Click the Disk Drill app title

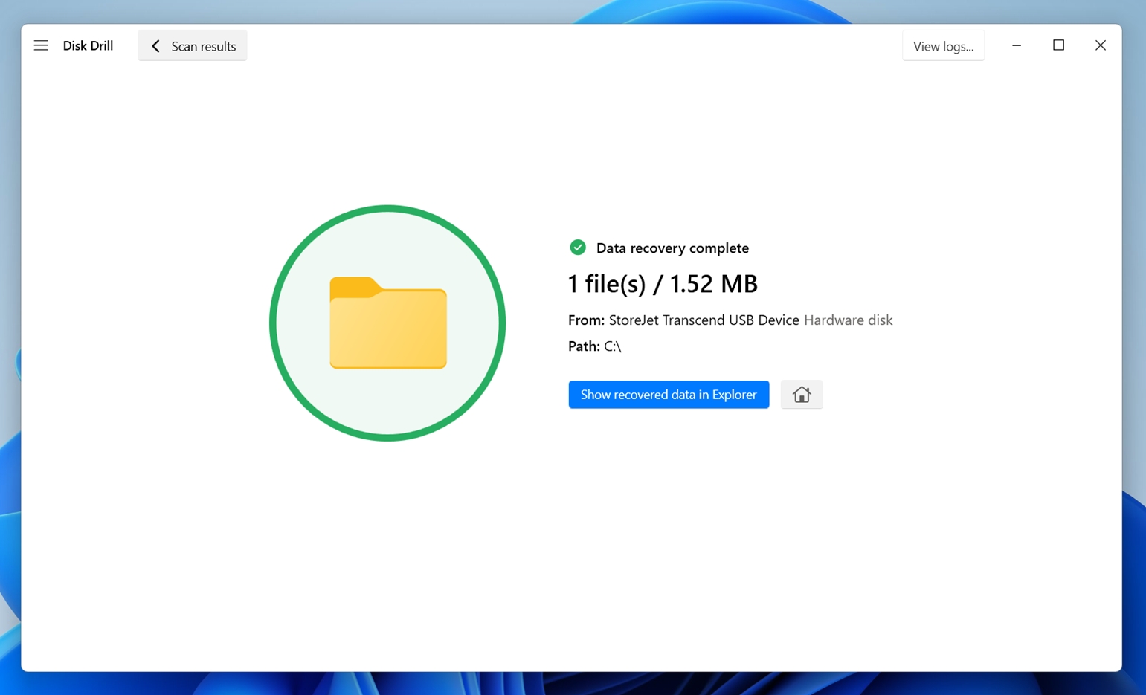coord(88,46)
